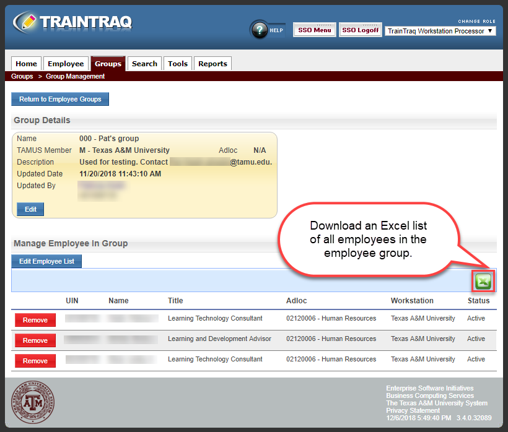The image size is (508, 432).
Task: Click the Edit Employee List button
Action: [x=46, y=261]
